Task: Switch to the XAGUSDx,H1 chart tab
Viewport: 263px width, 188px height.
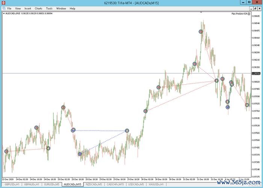Action: click(156, 184)
